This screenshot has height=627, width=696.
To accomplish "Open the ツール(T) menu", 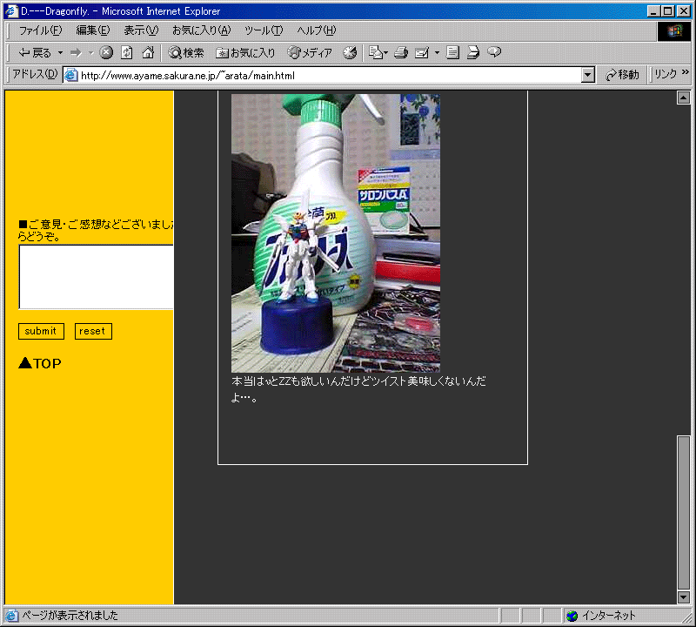I will pyautogui.click(x=264, y=30).
